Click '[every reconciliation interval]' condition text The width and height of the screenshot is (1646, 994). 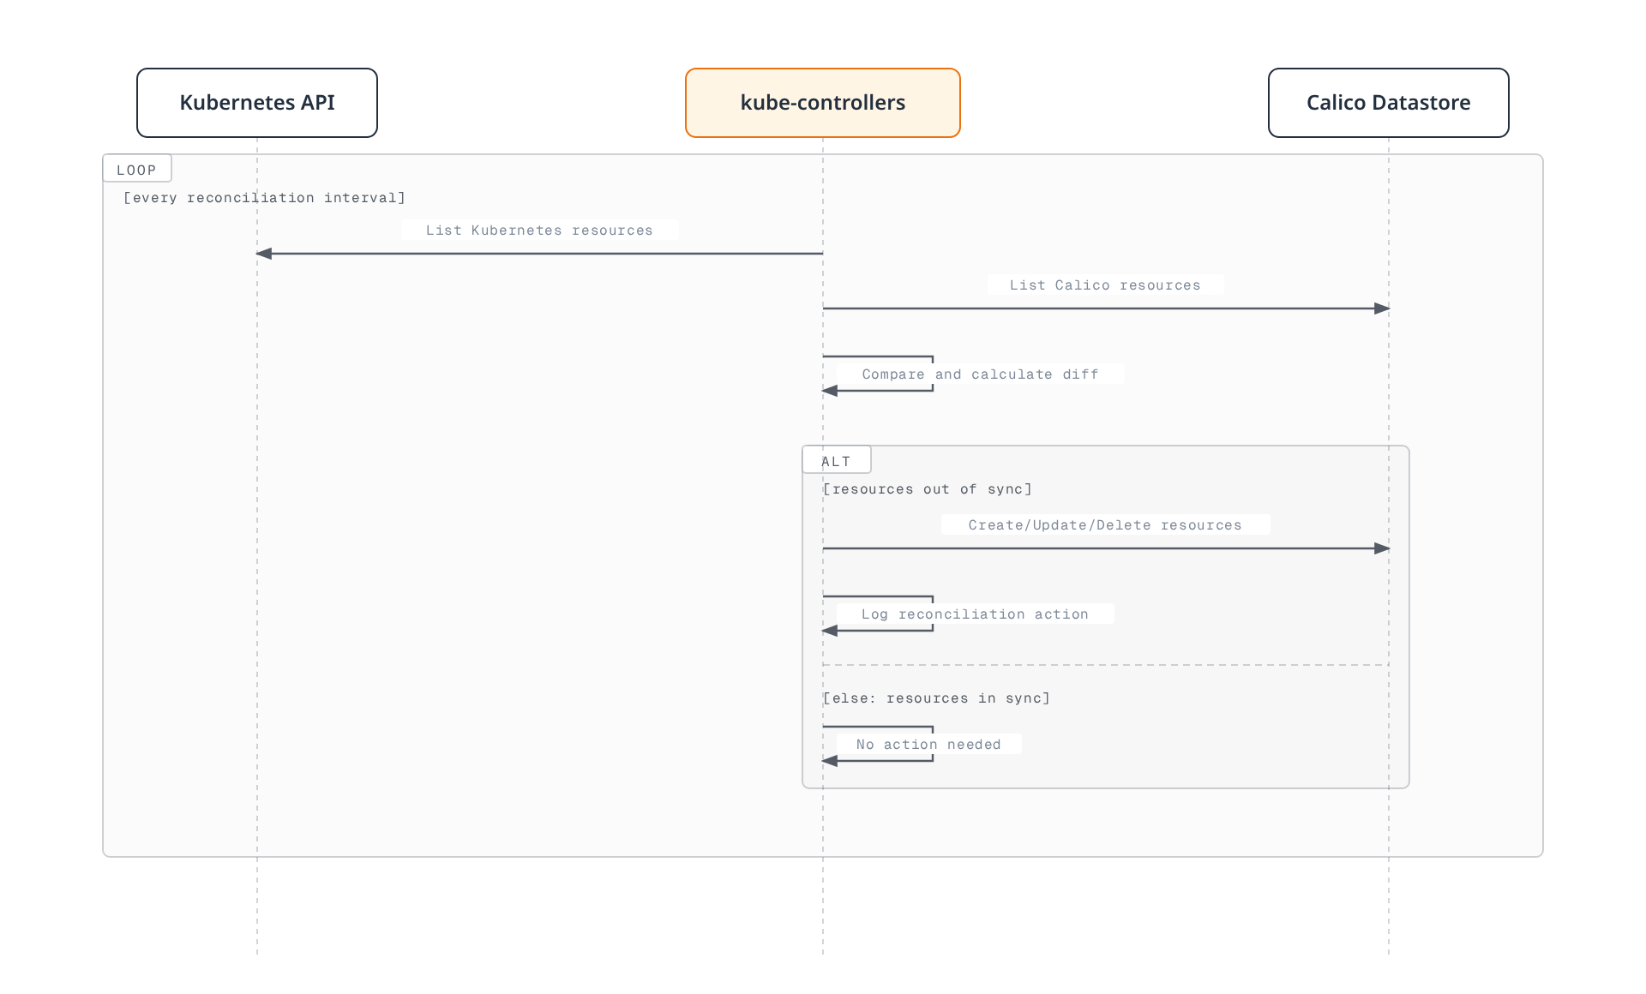(x=265, y=198)
